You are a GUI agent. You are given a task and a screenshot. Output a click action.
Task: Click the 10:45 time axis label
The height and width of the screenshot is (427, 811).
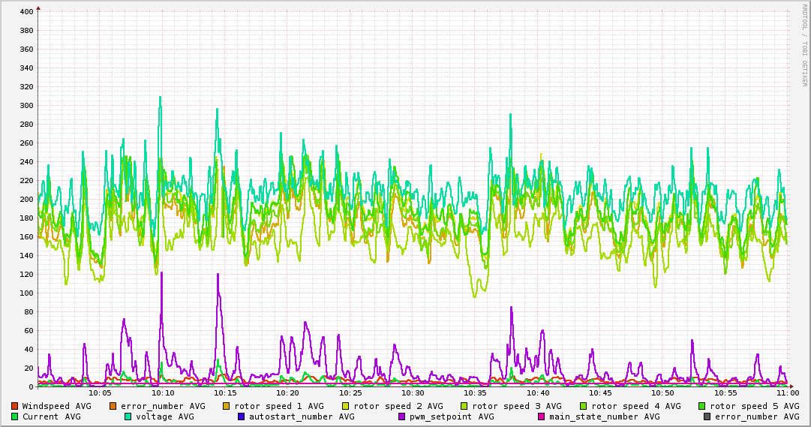pyautogui.click(x=600, y=392)
